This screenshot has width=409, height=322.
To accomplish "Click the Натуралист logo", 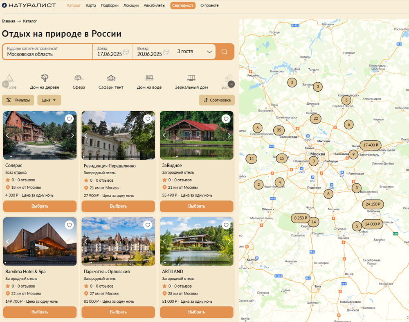I will [29, 5].
